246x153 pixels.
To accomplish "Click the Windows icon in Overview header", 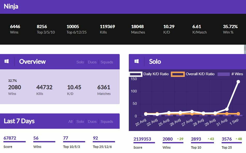I will coord(6,61).
